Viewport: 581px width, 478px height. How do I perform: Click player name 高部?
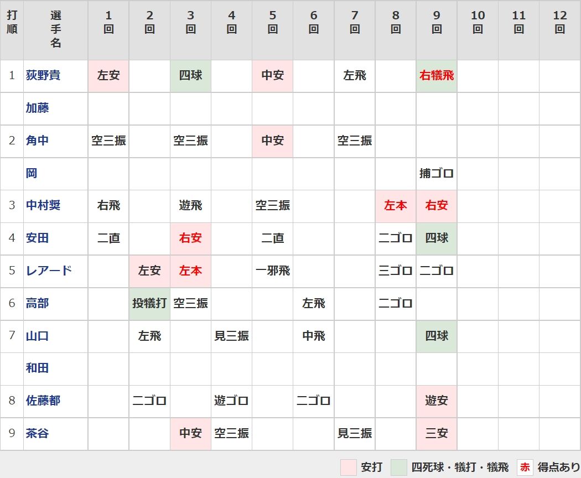pyautogui.click(x=38, y=303)
